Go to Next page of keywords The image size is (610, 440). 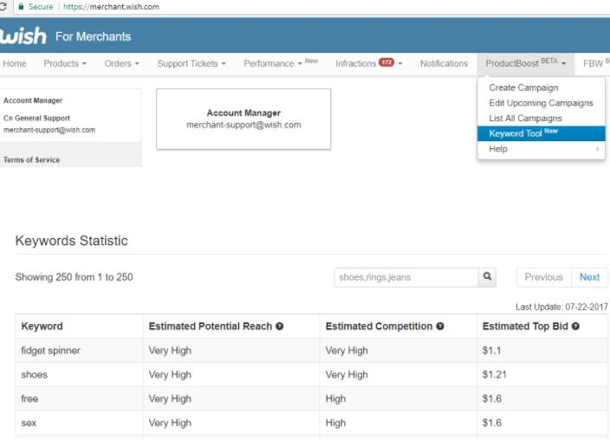click(589, 277)
